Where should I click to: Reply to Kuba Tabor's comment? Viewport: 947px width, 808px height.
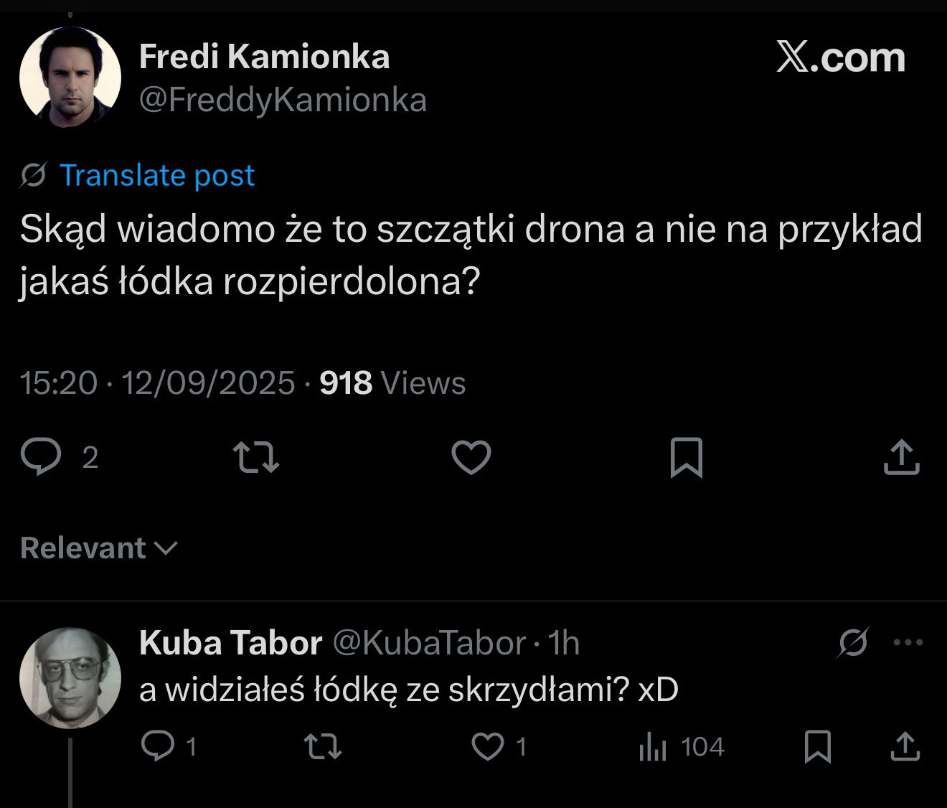pyautogui.click(x=158, y=746)
